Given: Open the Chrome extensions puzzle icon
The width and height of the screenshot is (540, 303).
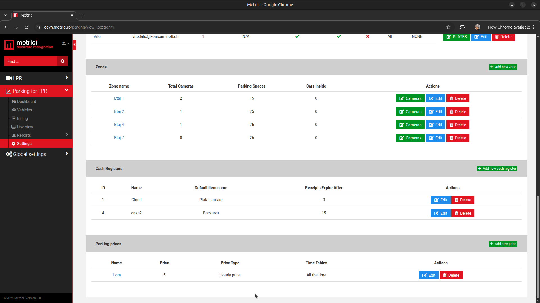Looking at the screenshot, I should 462,27.
